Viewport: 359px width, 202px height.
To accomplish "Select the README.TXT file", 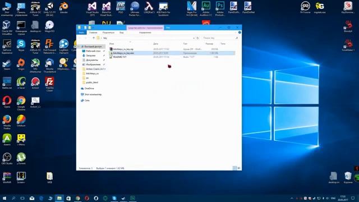I will point(172,57).
